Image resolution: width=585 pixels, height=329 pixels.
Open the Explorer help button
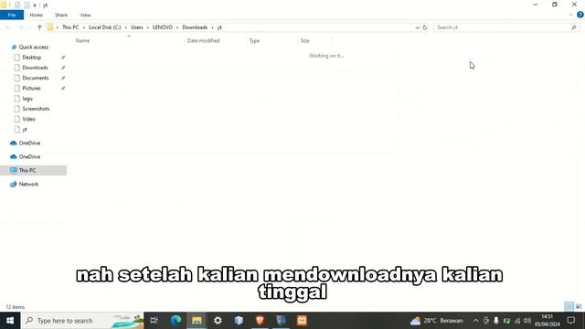(x=580, y=15)
